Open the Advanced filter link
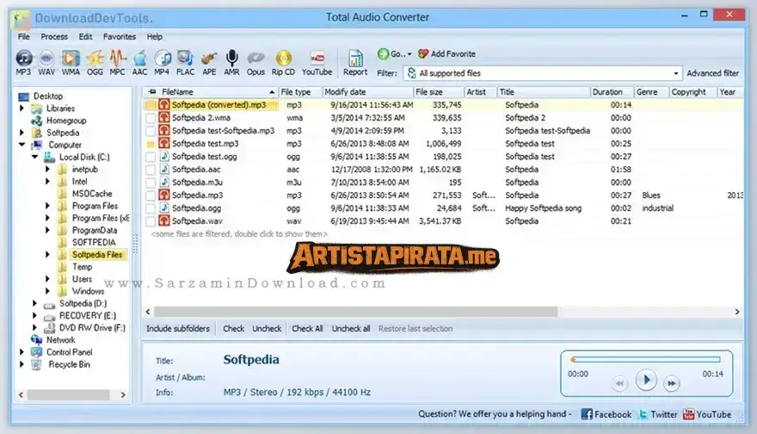Screen dimensions: 757x434 [712, 73]
